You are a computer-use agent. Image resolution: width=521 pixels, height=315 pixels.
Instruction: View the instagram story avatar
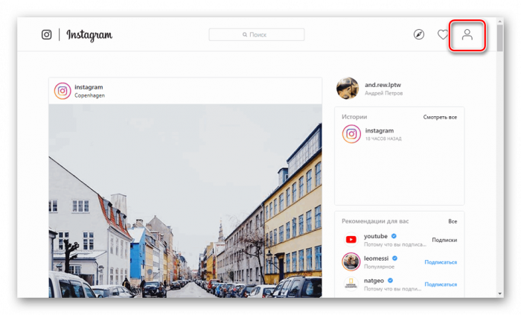tap(351, 134)
